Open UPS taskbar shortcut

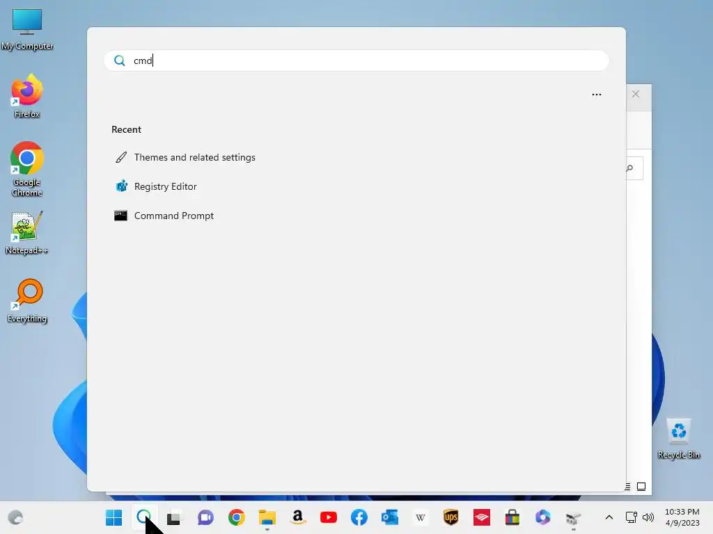pos(451,517)
